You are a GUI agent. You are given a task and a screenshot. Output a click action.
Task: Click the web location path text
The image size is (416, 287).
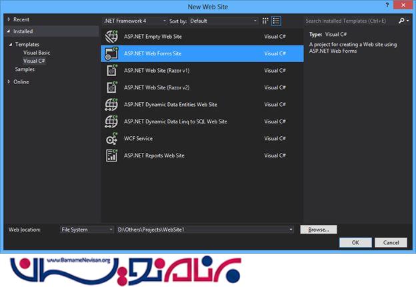tap(151, 230)
